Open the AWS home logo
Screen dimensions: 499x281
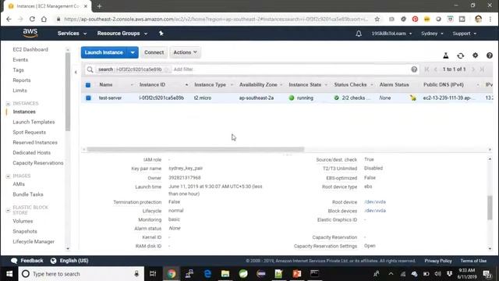pyautogui.click(x=30, y=33)
